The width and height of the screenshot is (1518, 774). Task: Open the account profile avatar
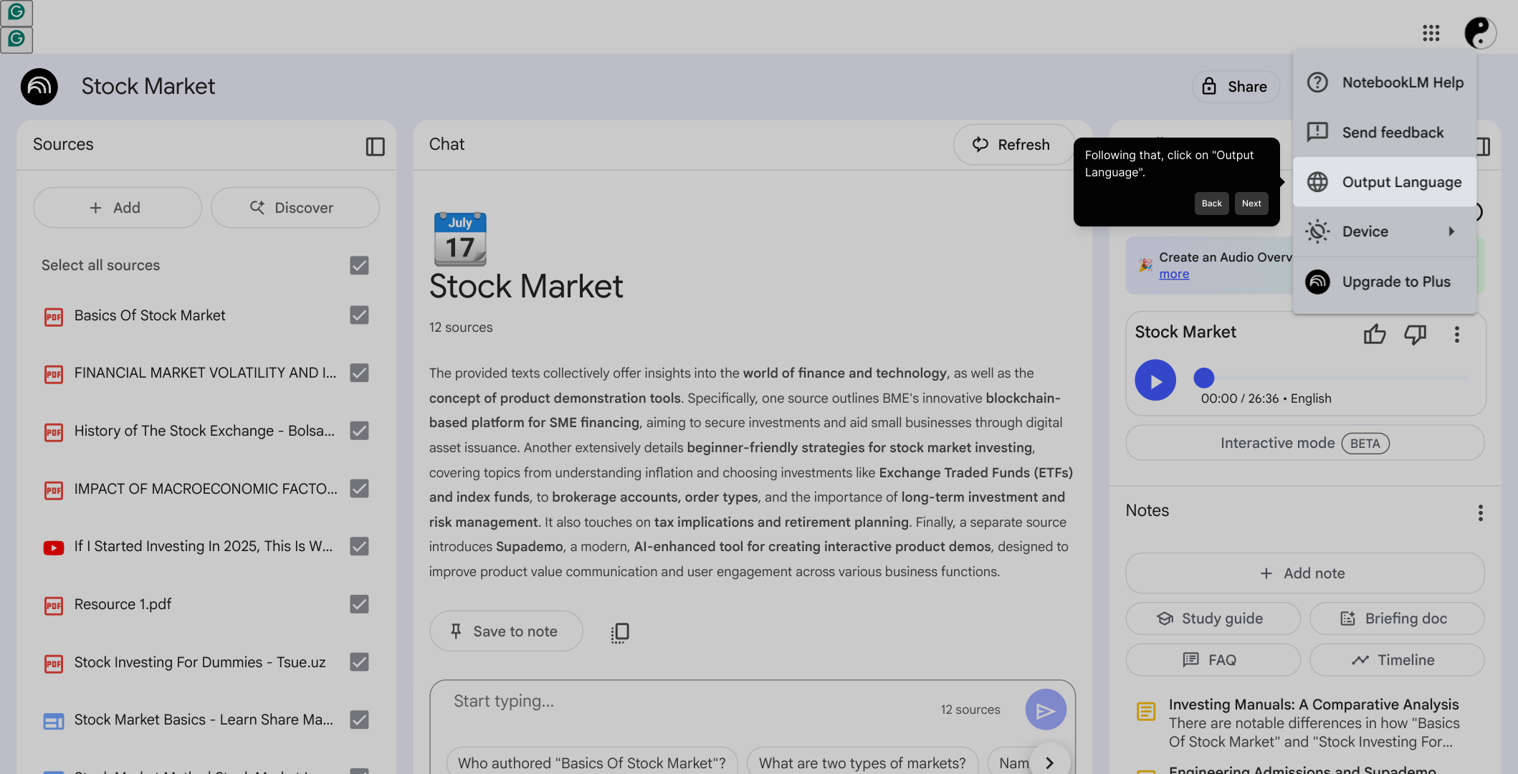coord(1480,33)
